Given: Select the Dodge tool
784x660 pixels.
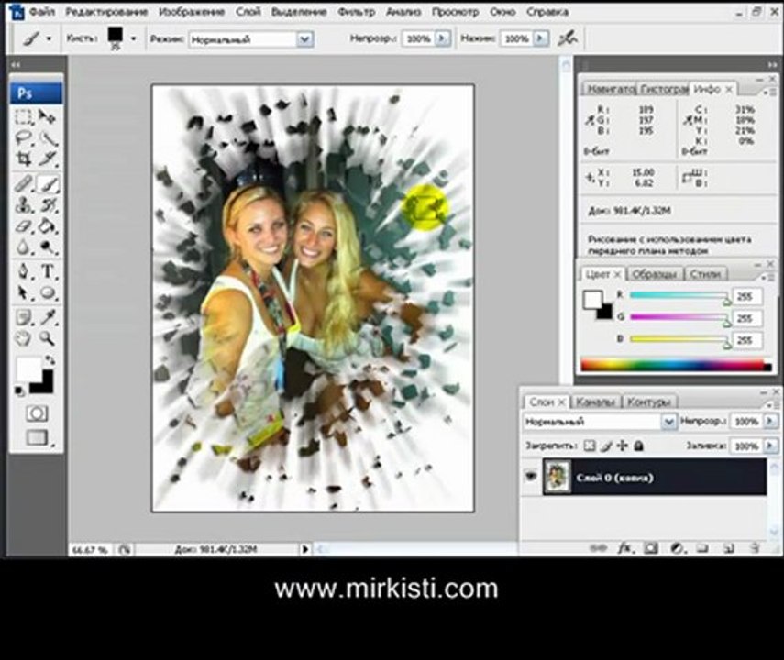Looking at the screenshot, I should pos(48,247).
